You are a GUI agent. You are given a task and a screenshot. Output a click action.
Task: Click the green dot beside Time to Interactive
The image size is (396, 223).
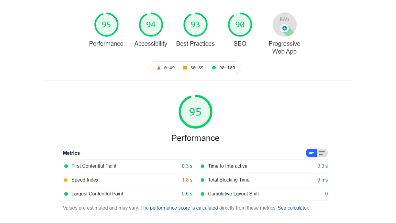[202, 166]
